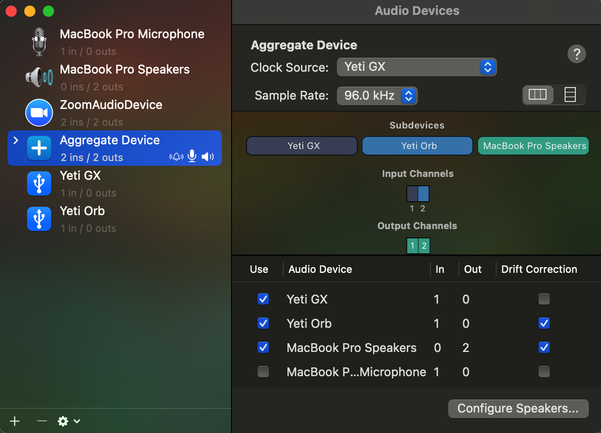Screen dimensions: 601x433
Task: Uncheck Use for Yeti Orb
Action: [x=263, y=323]
